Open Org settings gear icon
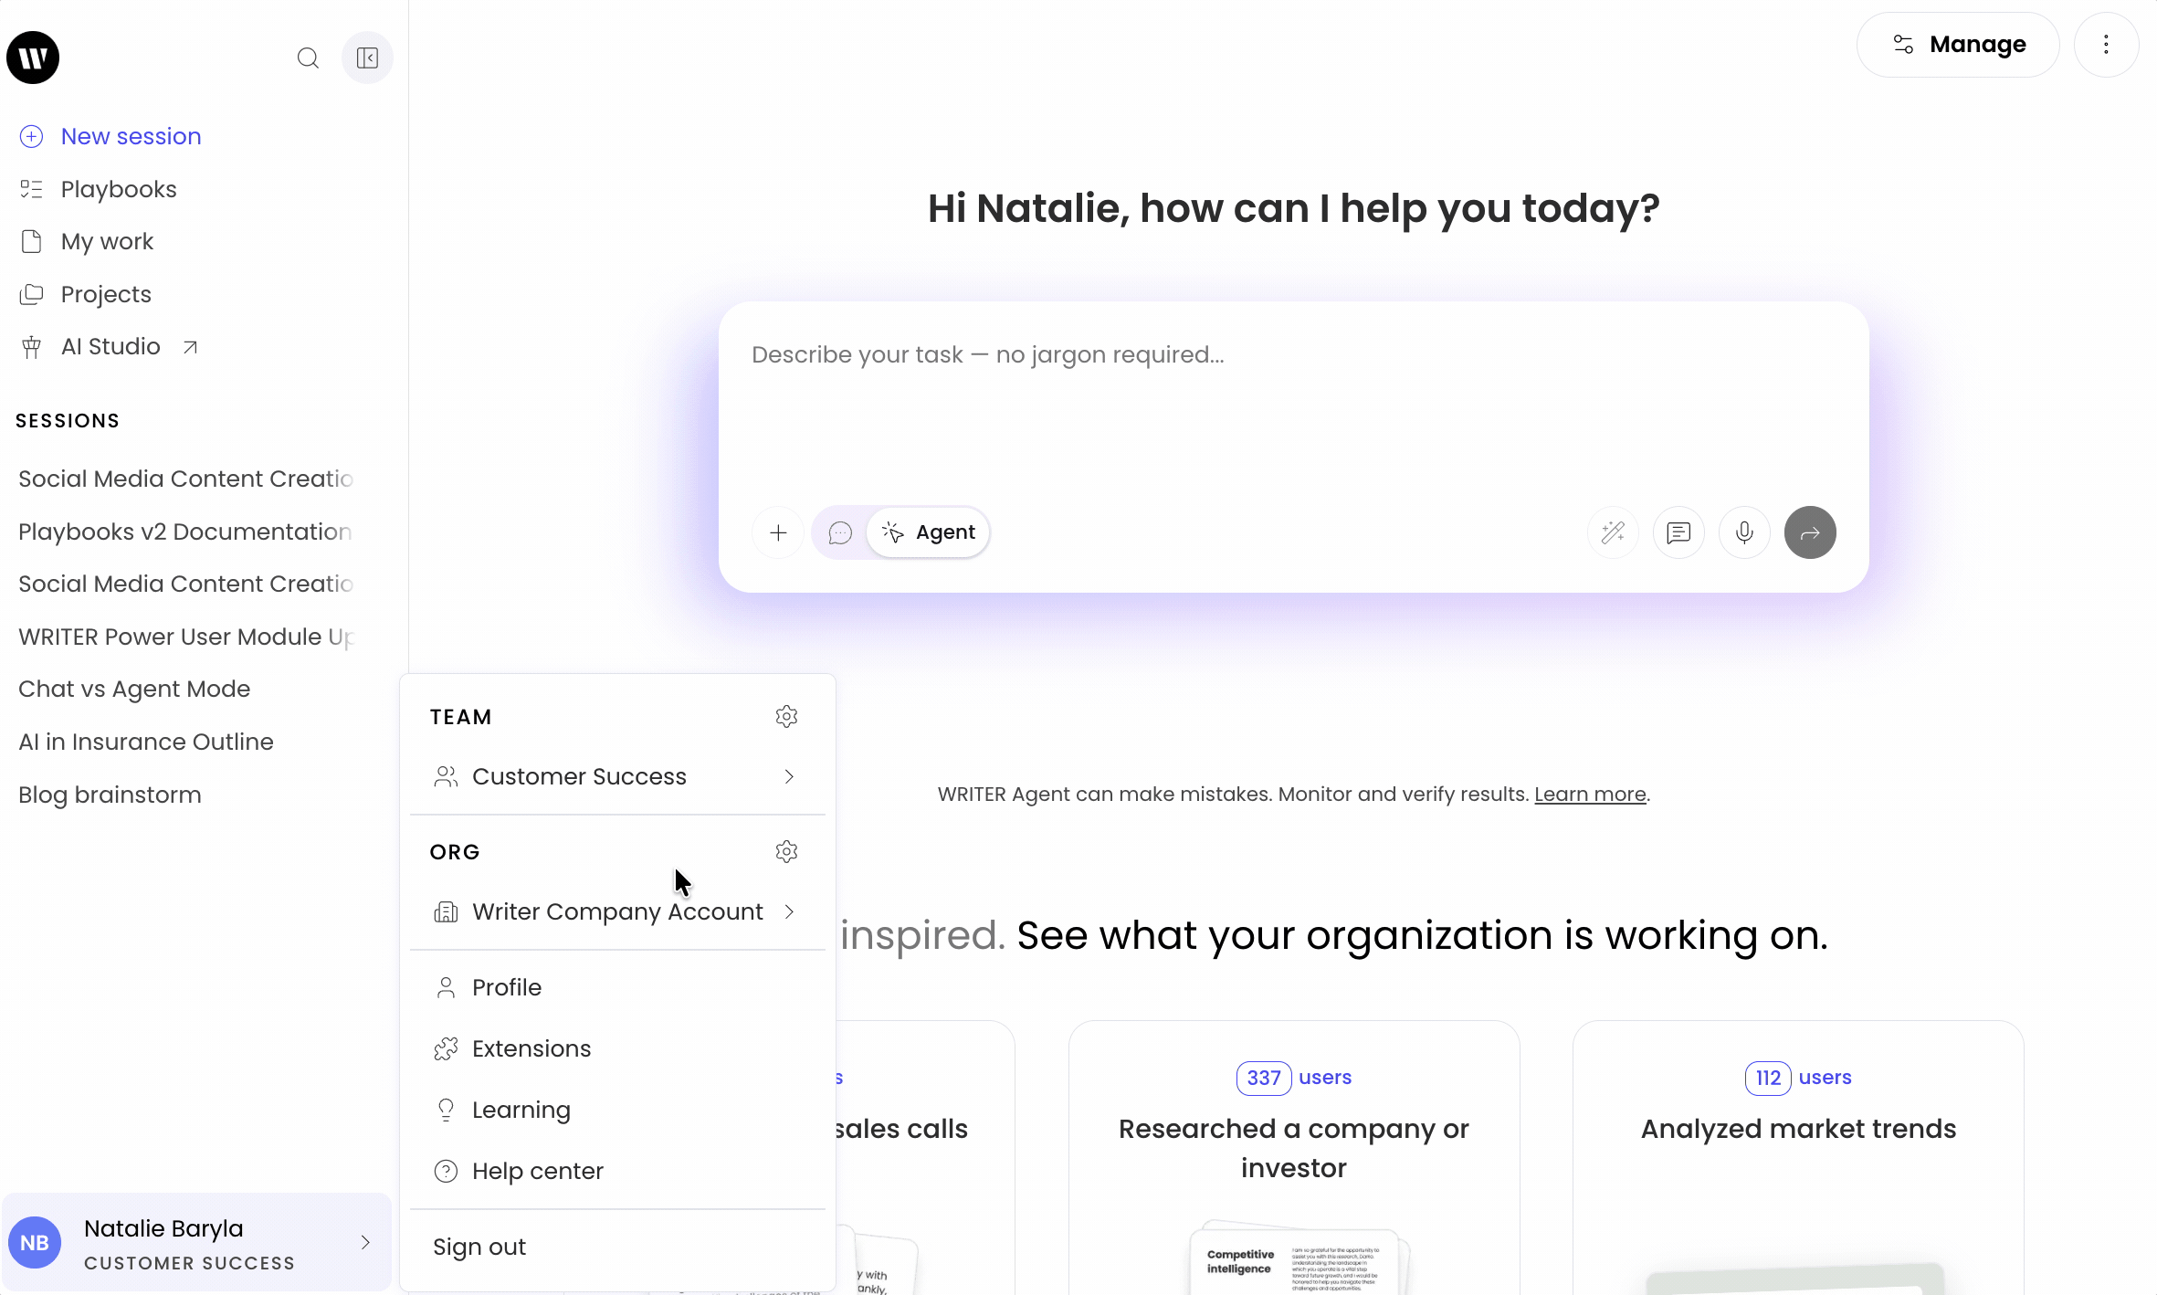Screen dimensions: 2157x1295 pos(786,852)
